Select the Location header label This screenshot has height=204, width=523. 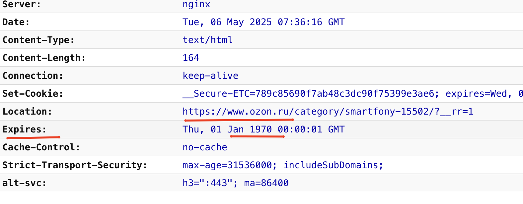coord(27,112)
